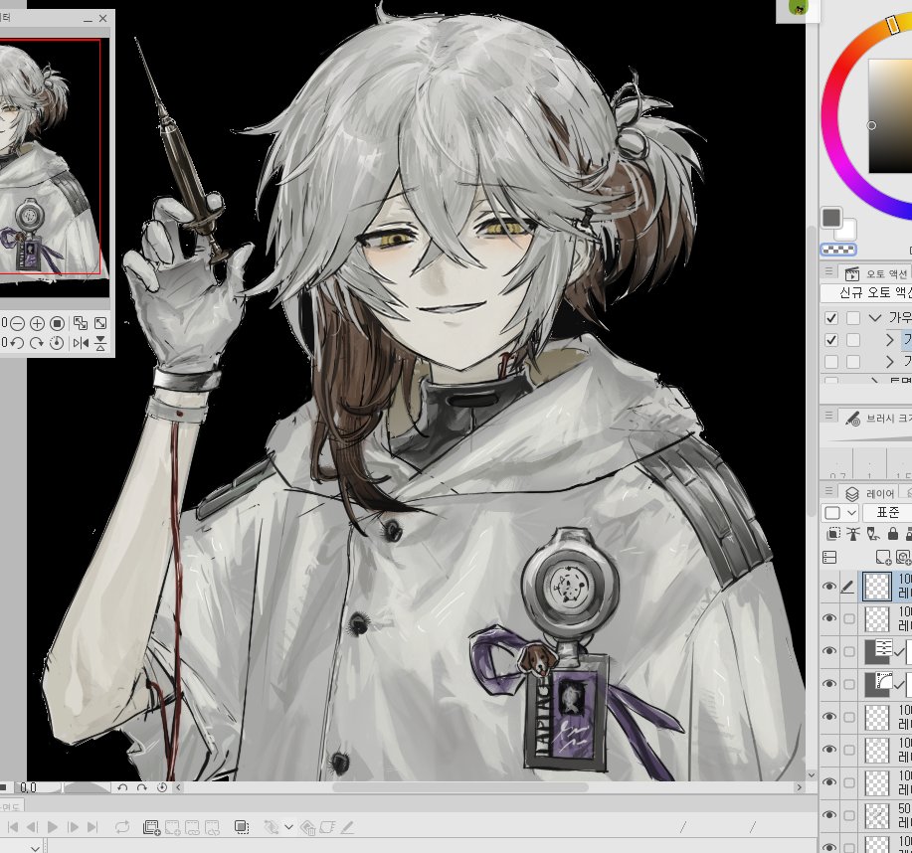The height and width of the screenshot is (853, 912).
Task: Click the canvas zoom slider at bottom
Action: (87, 787)
